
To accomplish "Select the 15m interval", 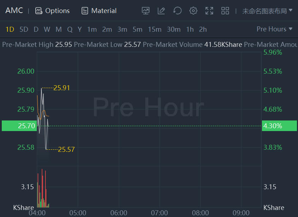I will (154, 29).
